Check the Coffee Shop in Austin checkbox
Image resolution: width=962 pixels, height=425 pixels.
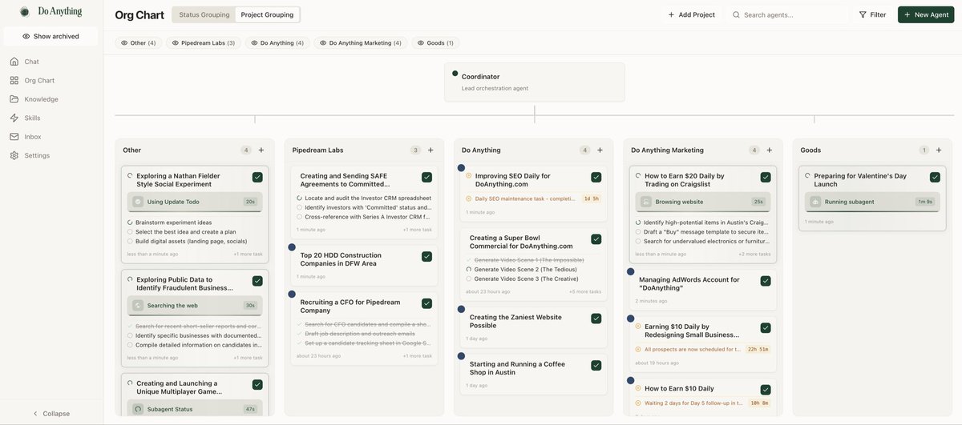(x=596, y=365)
